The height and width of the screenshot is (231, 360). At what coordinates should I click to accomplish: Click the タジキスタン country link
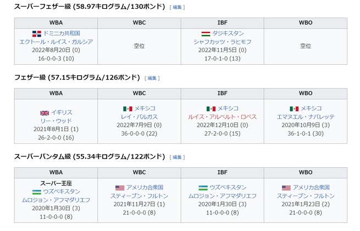tap(228, 33)
